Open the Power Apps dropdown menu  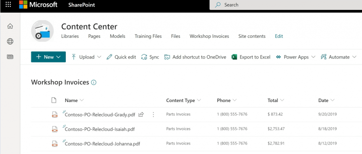(x=296, y=57)
